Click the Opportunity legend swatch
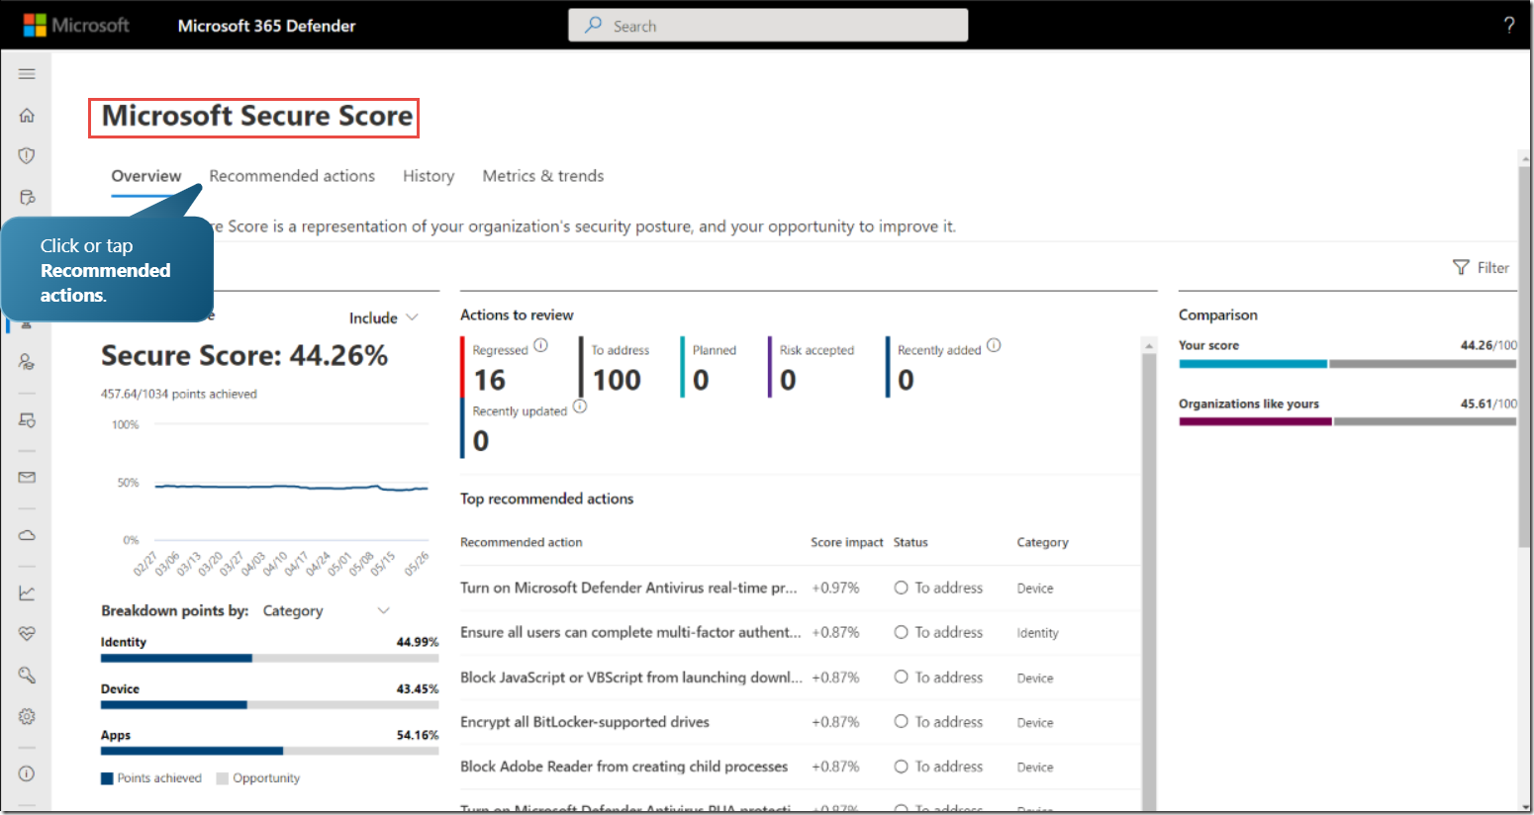This screenshot has height=815, width=1534. click(x=223, y=778)
